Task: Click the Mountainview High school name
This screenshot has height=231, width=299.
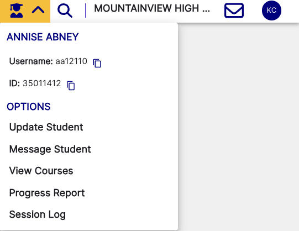Action: point(152,8)
